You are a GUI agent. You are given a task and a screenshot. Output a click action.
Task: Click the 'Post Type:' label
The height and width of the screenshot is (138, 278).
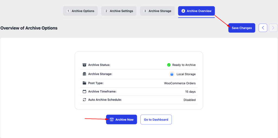96,83
